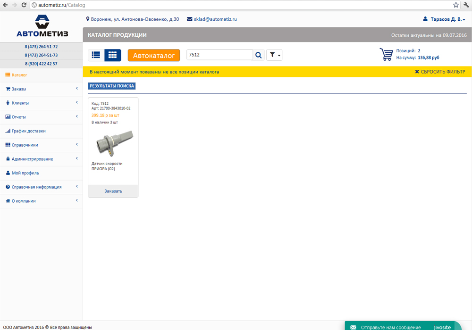This screenshot has width=472, height=330.
Task: Open the РЕЗУЛЬТАТЫ ПОИСКА tab
Action: click(x=112, y=86)
